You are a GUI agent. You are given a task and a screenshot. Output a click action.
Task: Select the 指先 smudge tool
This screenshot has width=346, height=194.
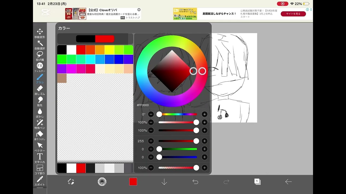[40, 102]
